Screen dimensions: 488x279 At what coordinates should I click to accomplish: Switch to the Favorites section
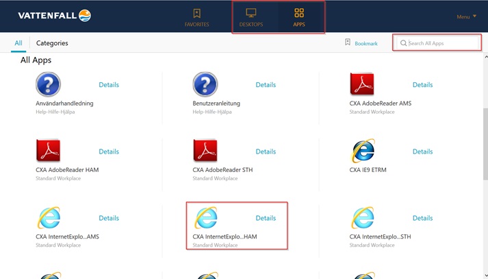click(x=196, y=17)
